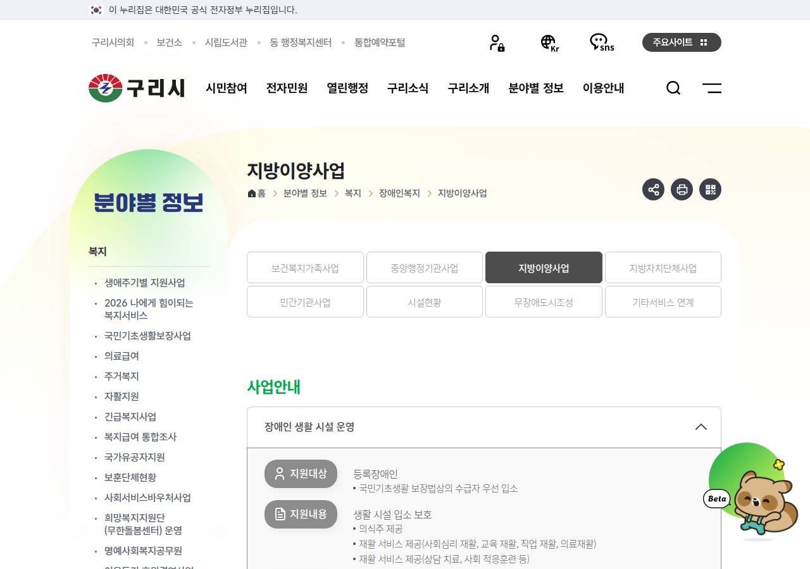
Task: Open 명예사회복지공무원 sidebar item
Action: tap(143, 551)
